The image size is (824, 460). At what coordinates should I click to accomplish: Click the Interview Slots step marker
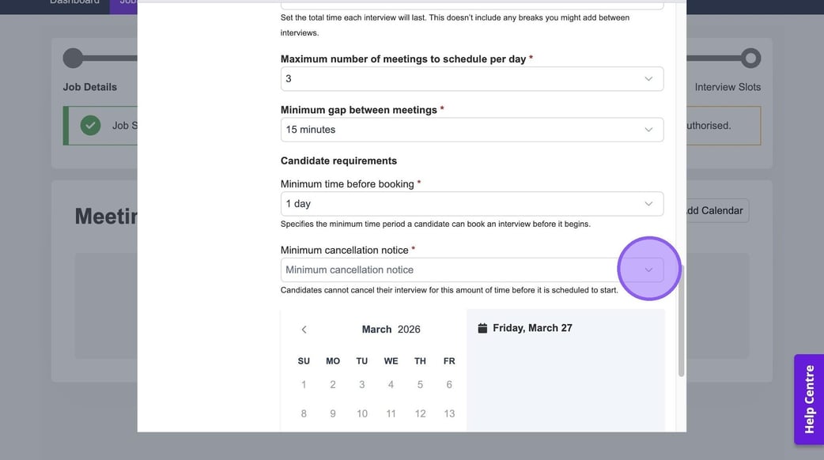(750, 58)
